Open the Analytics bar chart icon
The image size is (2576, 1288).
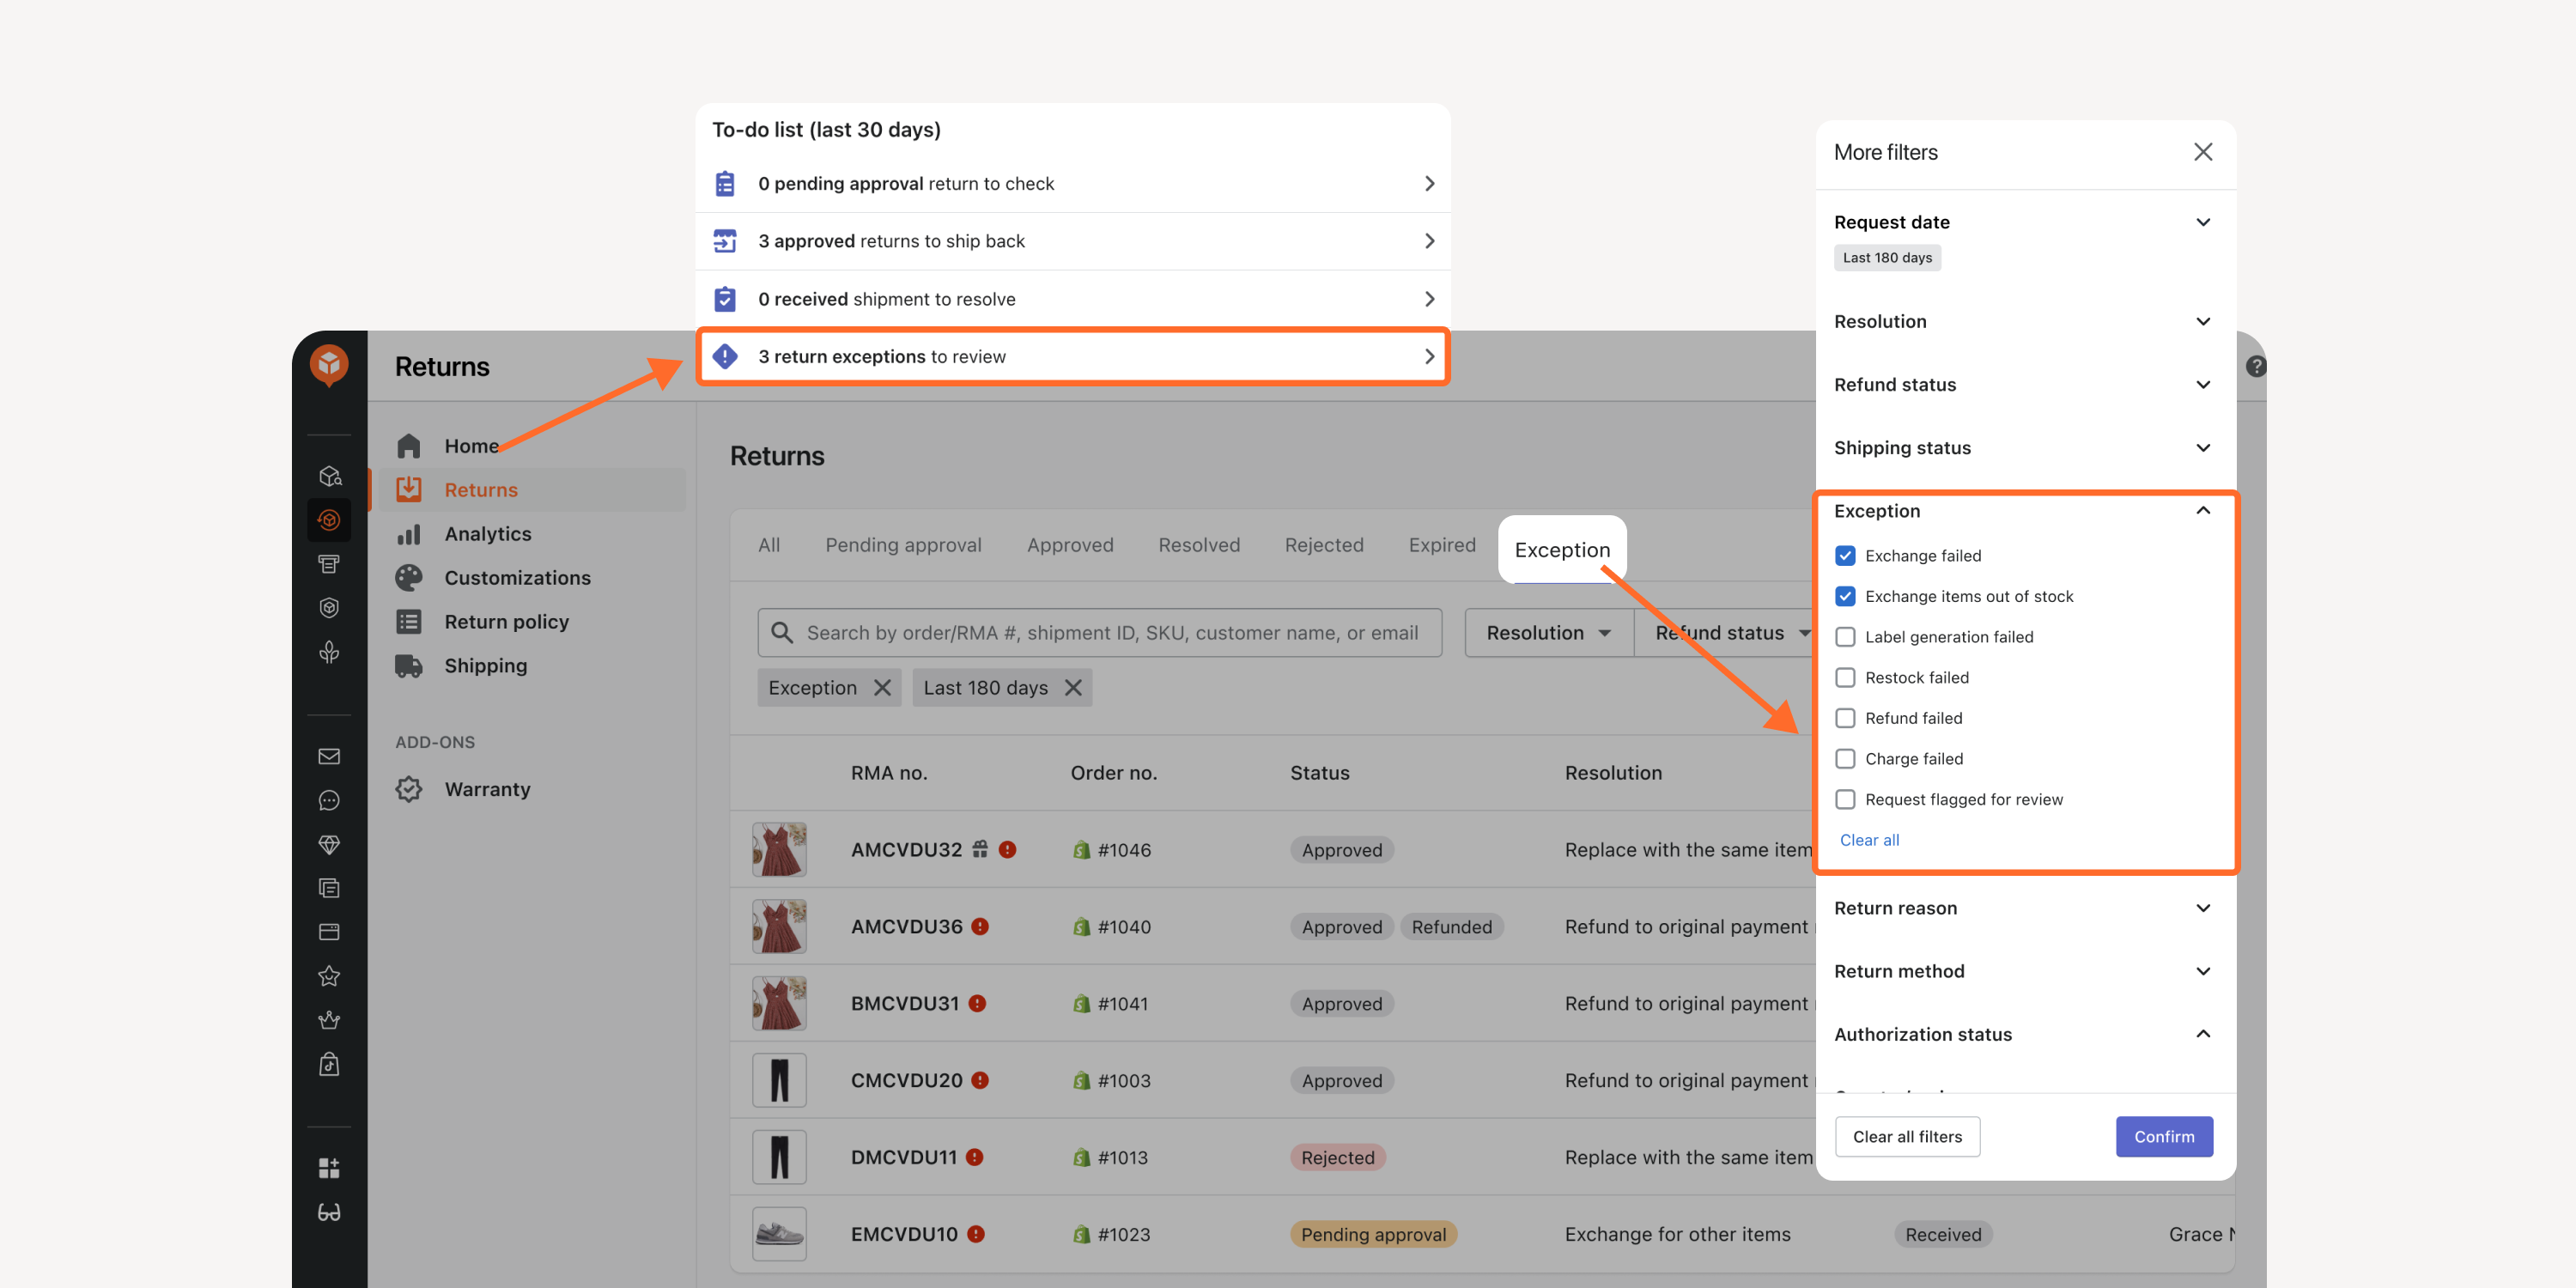[x=408, y=534]
